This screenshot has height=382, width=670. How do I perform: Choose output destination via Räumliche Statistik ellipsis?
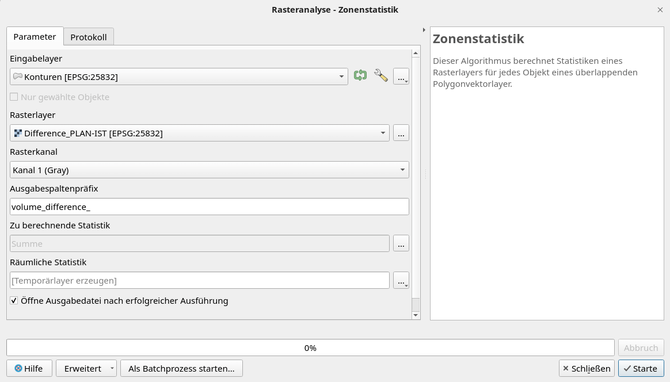(401, 280)
